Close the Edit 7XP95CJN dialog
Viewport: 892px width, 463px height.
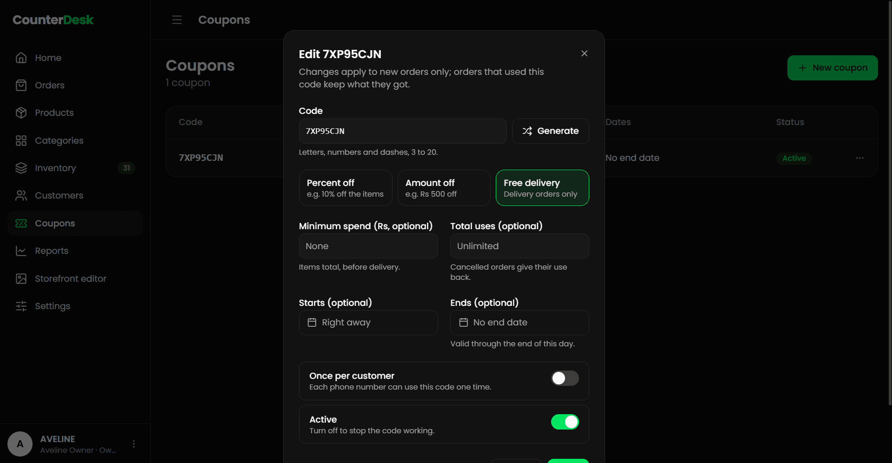click(584, 53)
